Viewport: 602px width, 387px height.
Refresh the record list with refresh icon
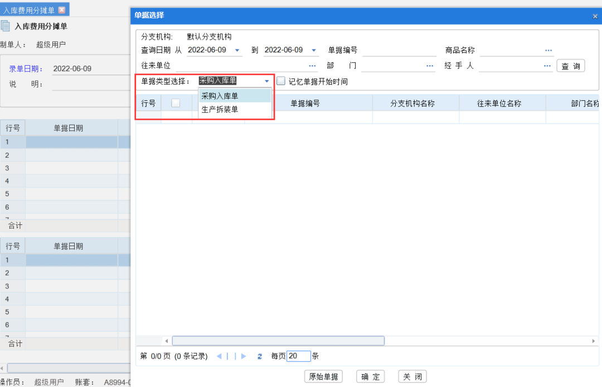tap(259, 356)
